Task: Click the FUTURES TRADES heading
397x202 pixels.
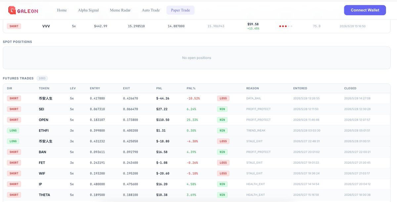Action: (x=18, y=78)
